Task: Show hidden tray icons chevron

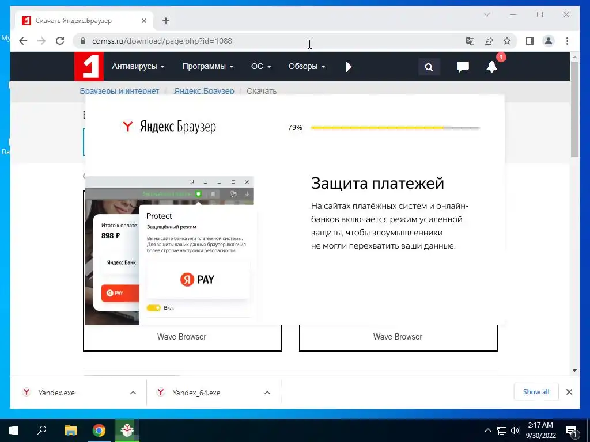Action: pos(487,430)
